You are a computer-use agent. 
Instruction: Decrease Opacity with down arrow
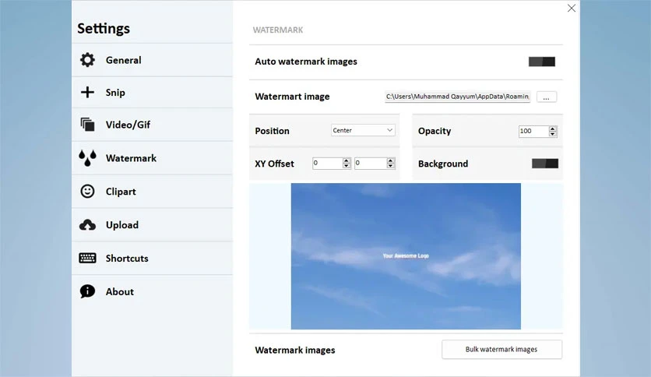[553, 134]
